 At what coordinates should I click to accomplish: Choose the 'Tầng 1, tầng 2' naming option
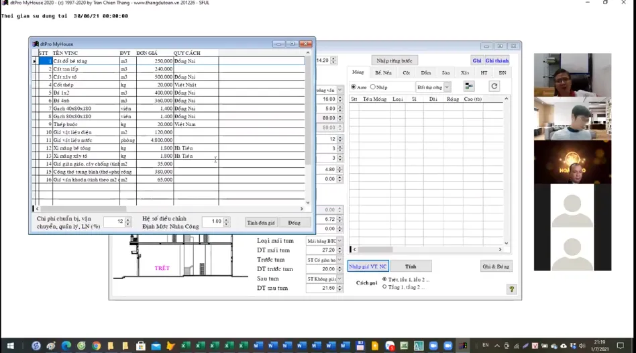coord(384,287)
